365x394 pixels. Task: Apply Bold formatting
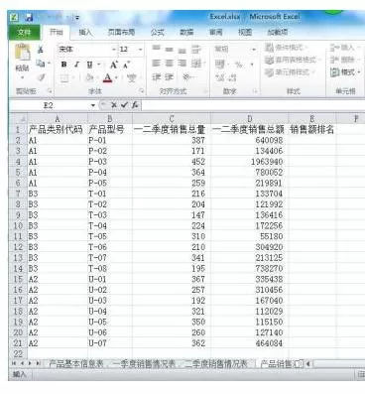(x=63, y=65)
